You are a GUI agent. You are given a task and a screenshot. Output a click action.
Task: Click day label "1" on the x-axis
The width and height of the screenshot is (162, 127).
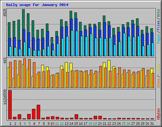[x=10, y=124]
